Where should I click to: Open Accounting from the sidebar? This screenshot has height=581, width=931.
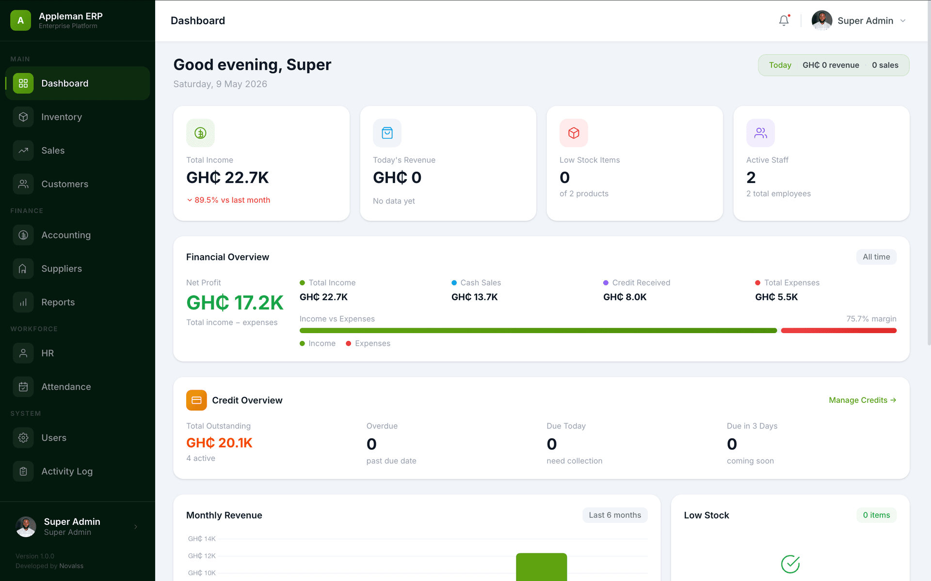coord(78,235)
